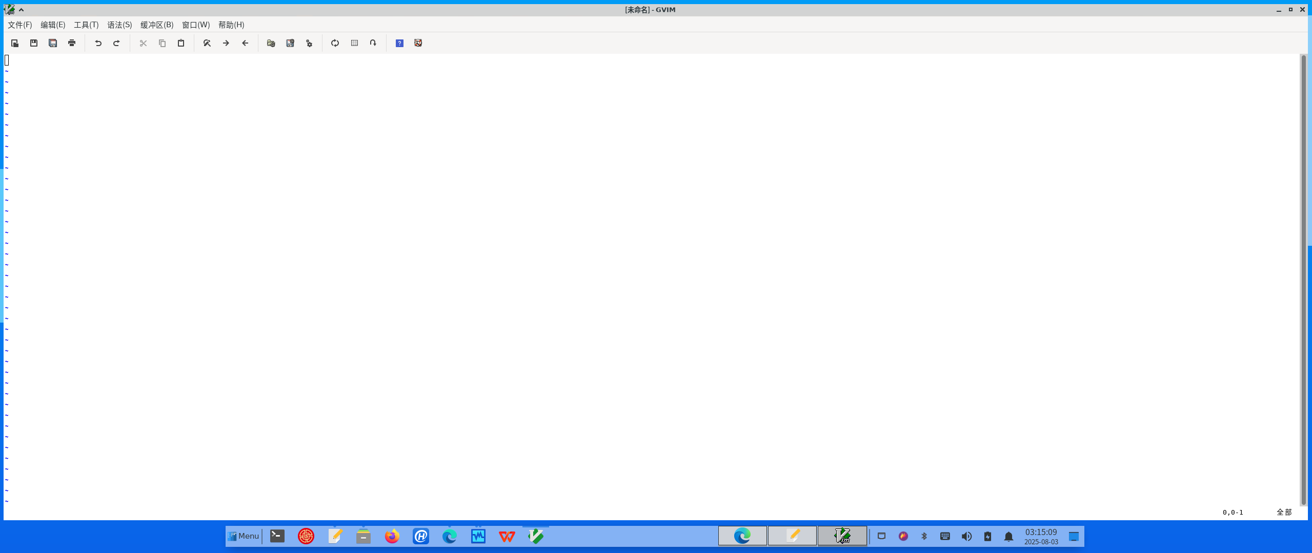Expand the 窗口(W) menu
Screen dimensions: 1312x553
(196, 25)
